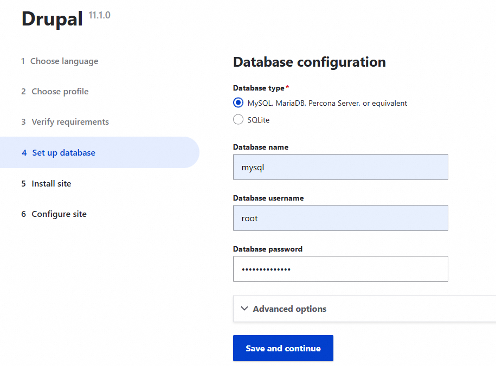Select the MySQL, MariaDB, Percona Server radio button

238,103
